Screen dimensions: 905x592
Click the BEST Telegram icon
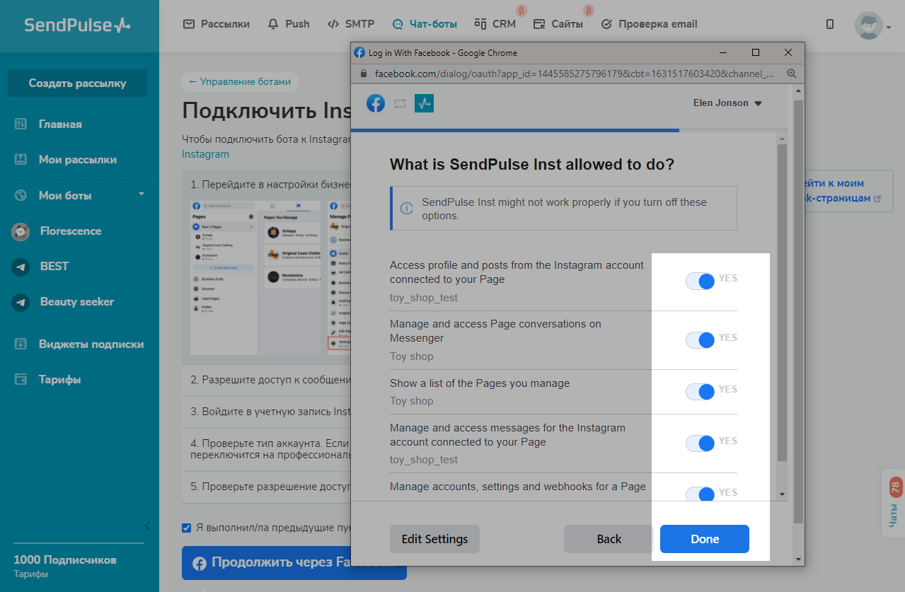(x=21, y=267)
